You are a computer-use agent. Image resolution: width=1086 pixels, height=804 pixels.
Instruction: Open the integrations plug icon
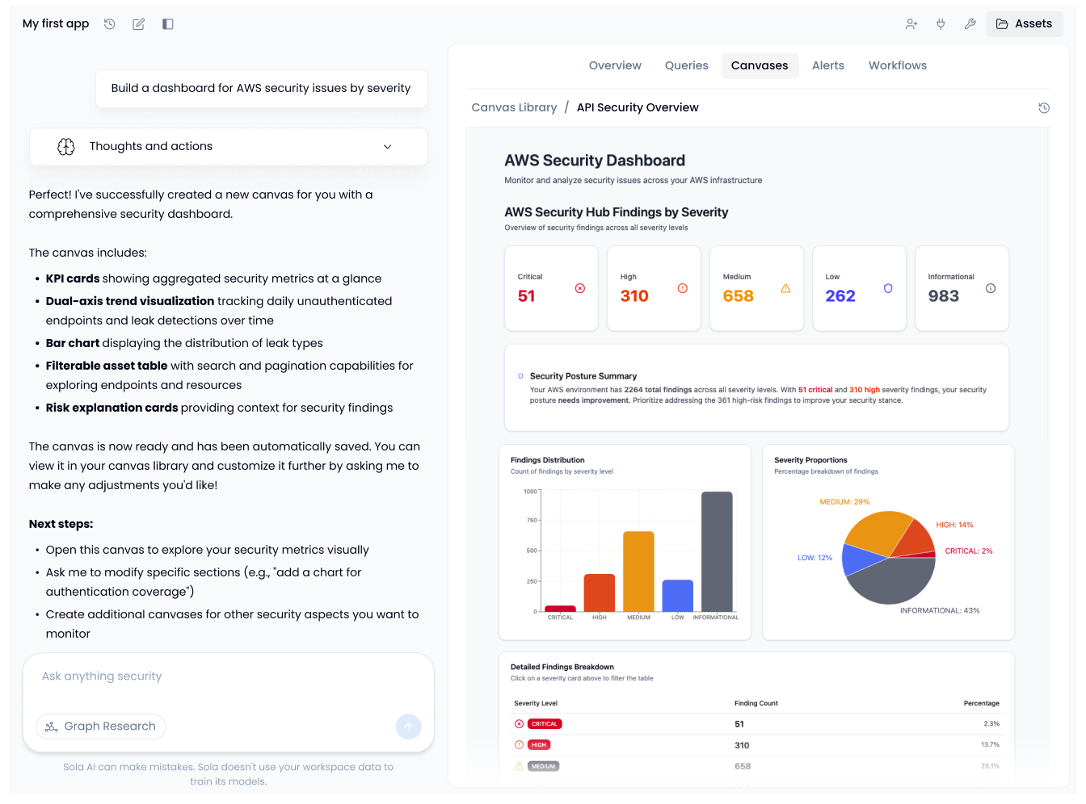point(941,24)
